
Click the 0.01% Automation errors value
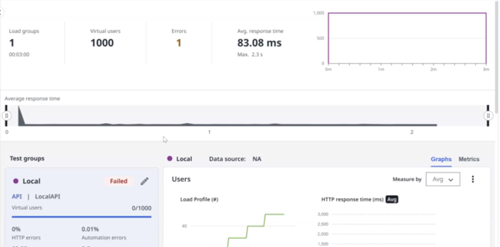(91, 229)
